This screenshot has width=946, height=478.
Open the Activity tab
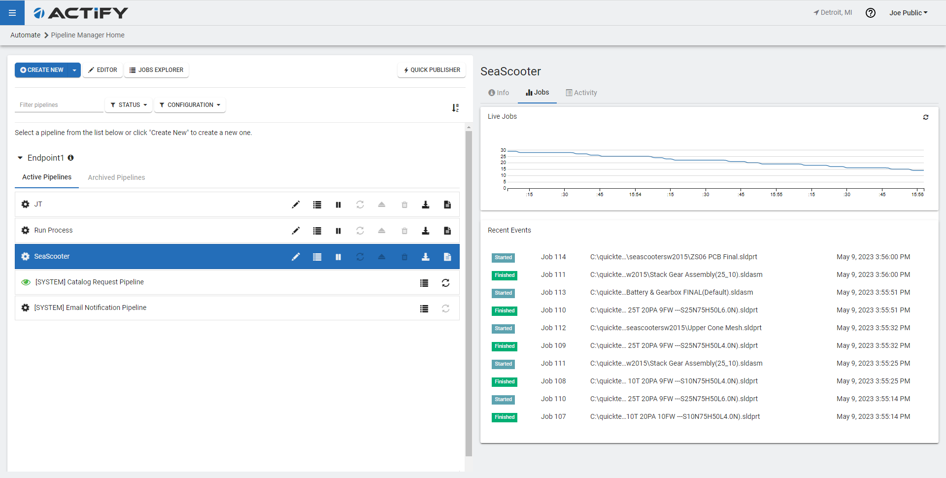pos(581,93)
